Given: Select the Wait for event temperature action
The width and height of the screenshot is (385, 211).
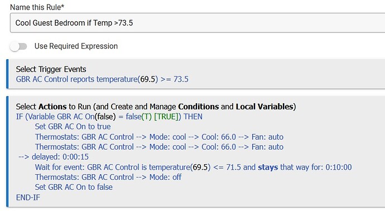Looking at the screenshot, I should click(x=193, y=167).
